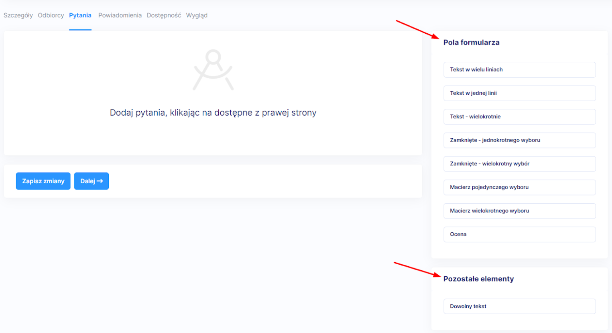Select the active Pytania tab

(80, 15)
